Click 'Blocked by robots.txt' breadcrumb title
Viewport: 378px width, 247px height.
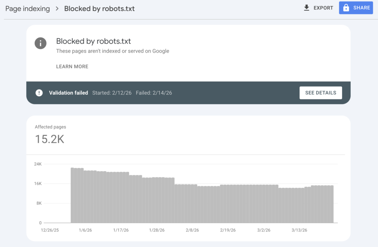pos(99,8)
